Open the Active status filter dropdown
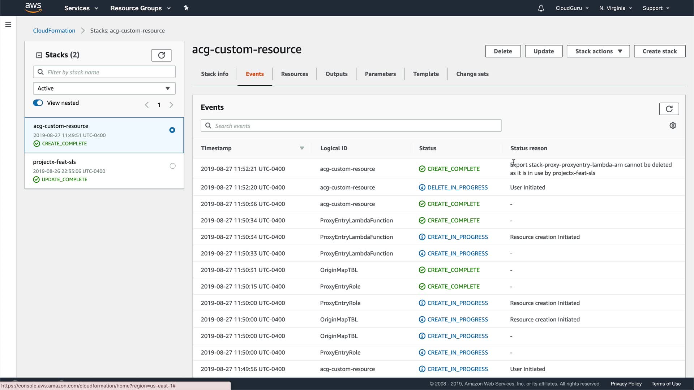 tap(104, 88)
